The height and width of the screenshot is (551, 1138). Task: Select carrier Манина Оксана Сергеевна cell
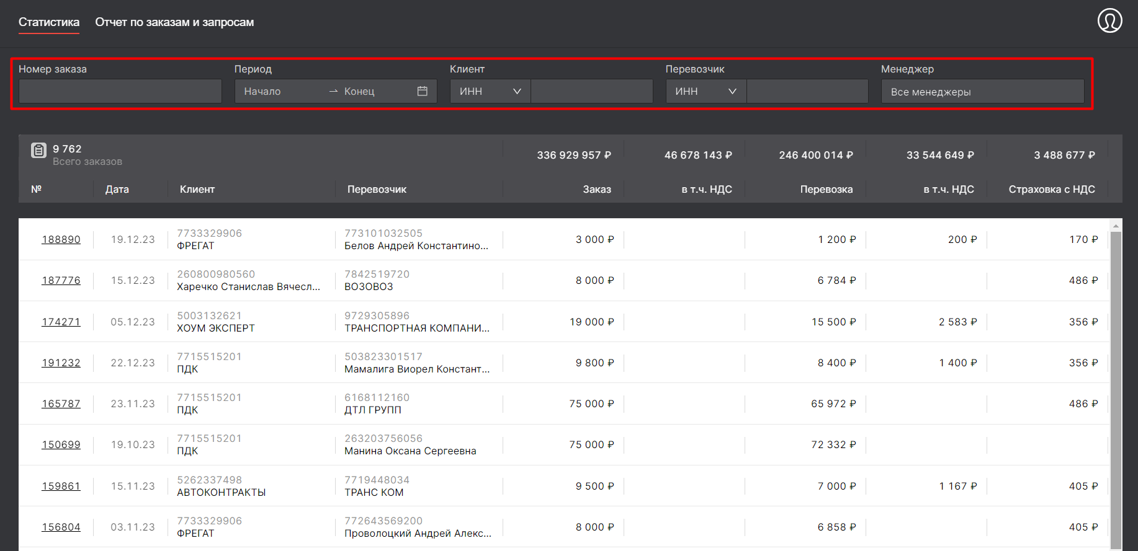[x=410, y=451]
